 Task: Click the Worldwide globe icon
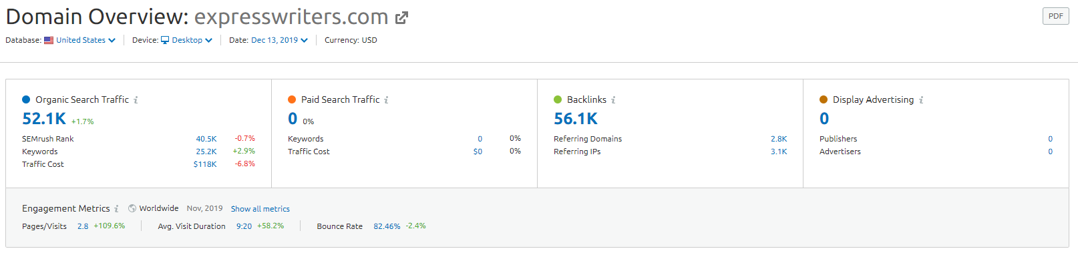132,208
